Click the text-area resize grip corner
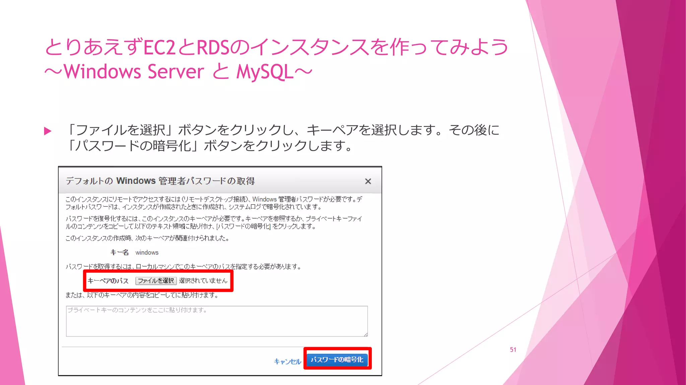Viewport: 686px width, 385px height. (366, 335)
